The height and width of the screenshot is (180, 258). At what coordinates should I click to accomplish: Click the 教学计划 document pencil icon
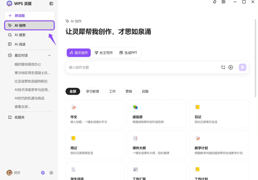[x=198, y=138]
